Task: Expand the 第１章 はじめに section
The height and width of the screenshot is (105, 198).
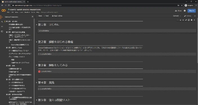Action: click(37, 25)
